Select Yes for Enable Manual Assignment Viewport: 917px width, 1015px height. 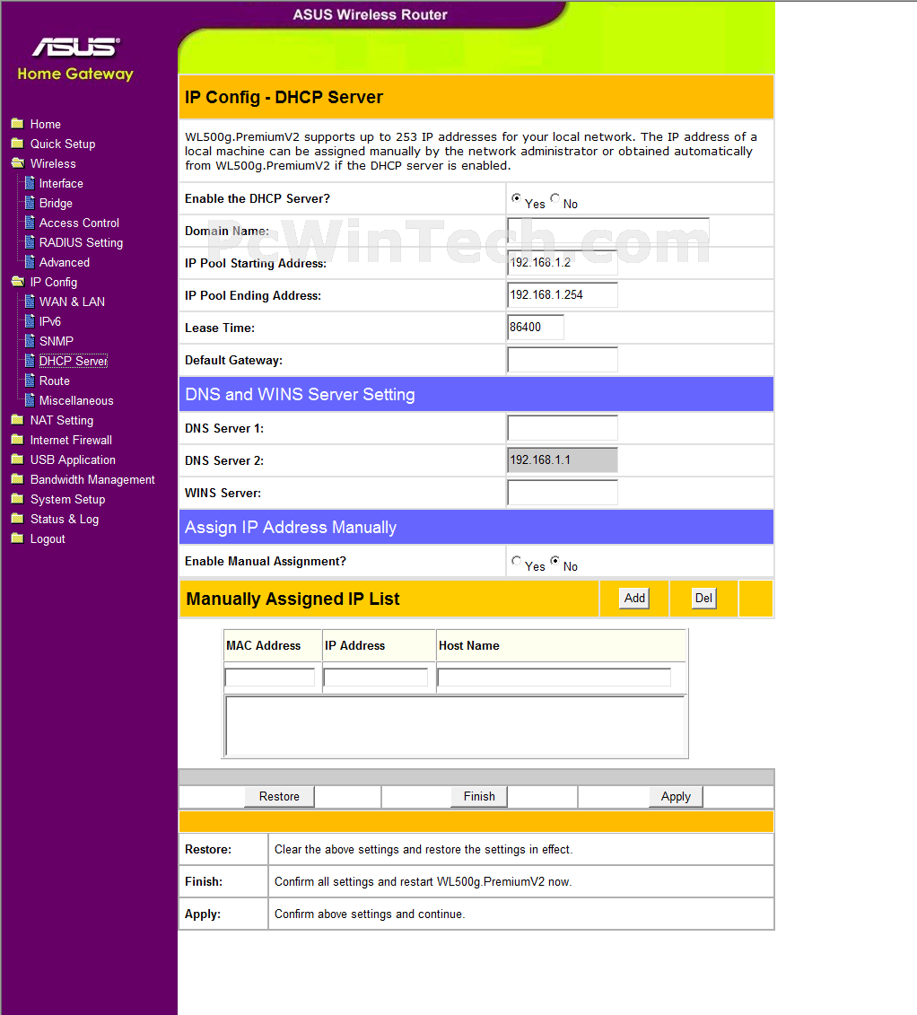click(516, 561)
